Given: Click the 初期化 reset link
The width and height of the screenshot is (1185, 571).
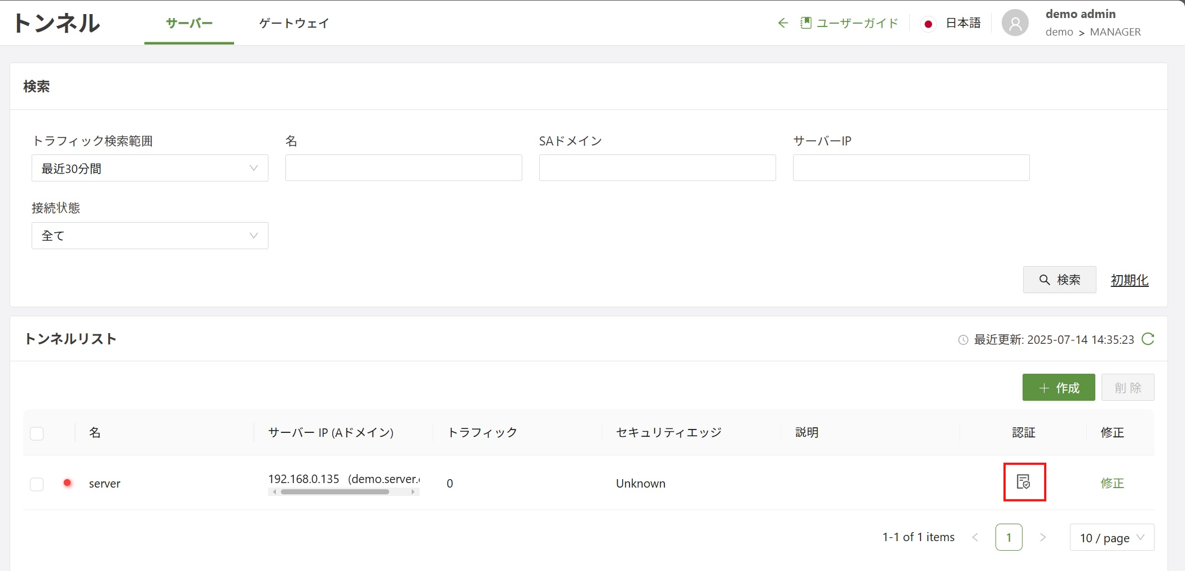Looking at the screenshot, I should tap(1129, 280).
